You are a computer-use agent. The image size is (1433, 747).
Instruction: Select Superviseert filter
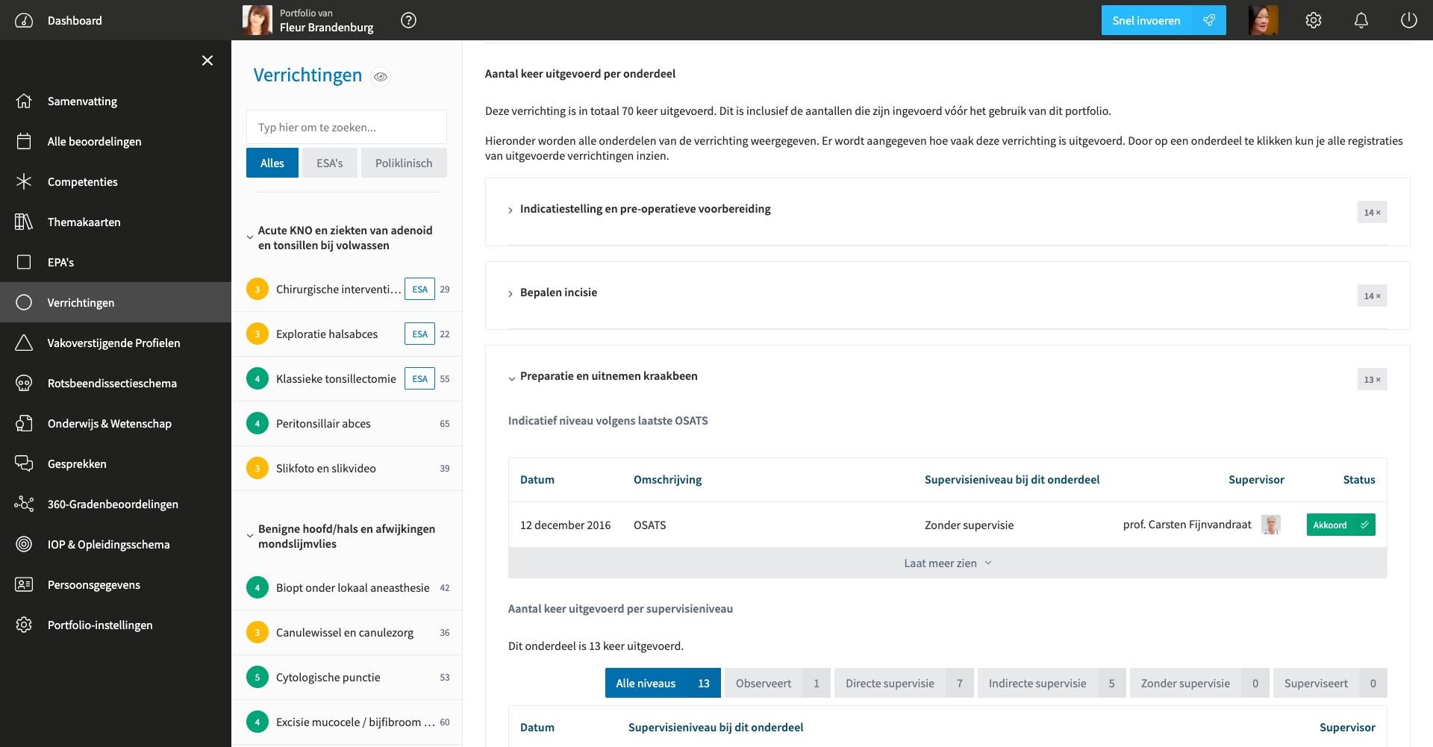[1330, 683]
